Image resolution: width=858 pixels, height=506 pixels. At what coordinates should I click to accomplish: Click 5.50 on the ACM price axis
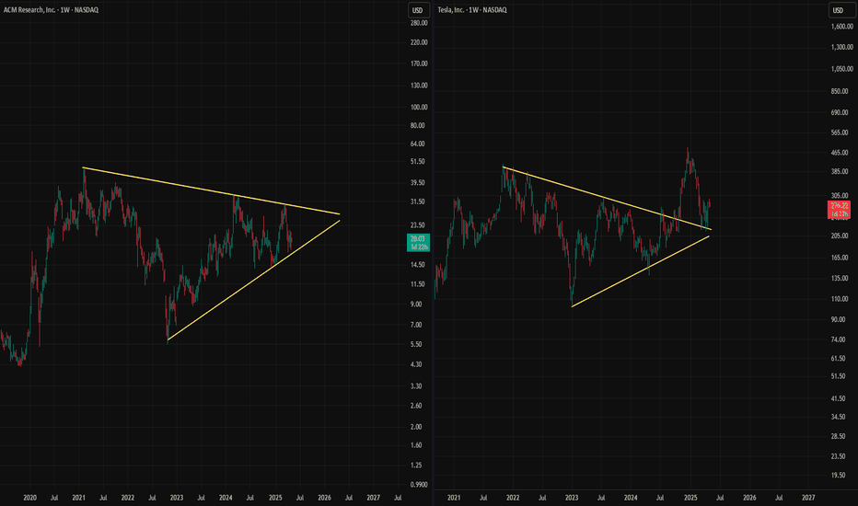[x=416, y=344]
